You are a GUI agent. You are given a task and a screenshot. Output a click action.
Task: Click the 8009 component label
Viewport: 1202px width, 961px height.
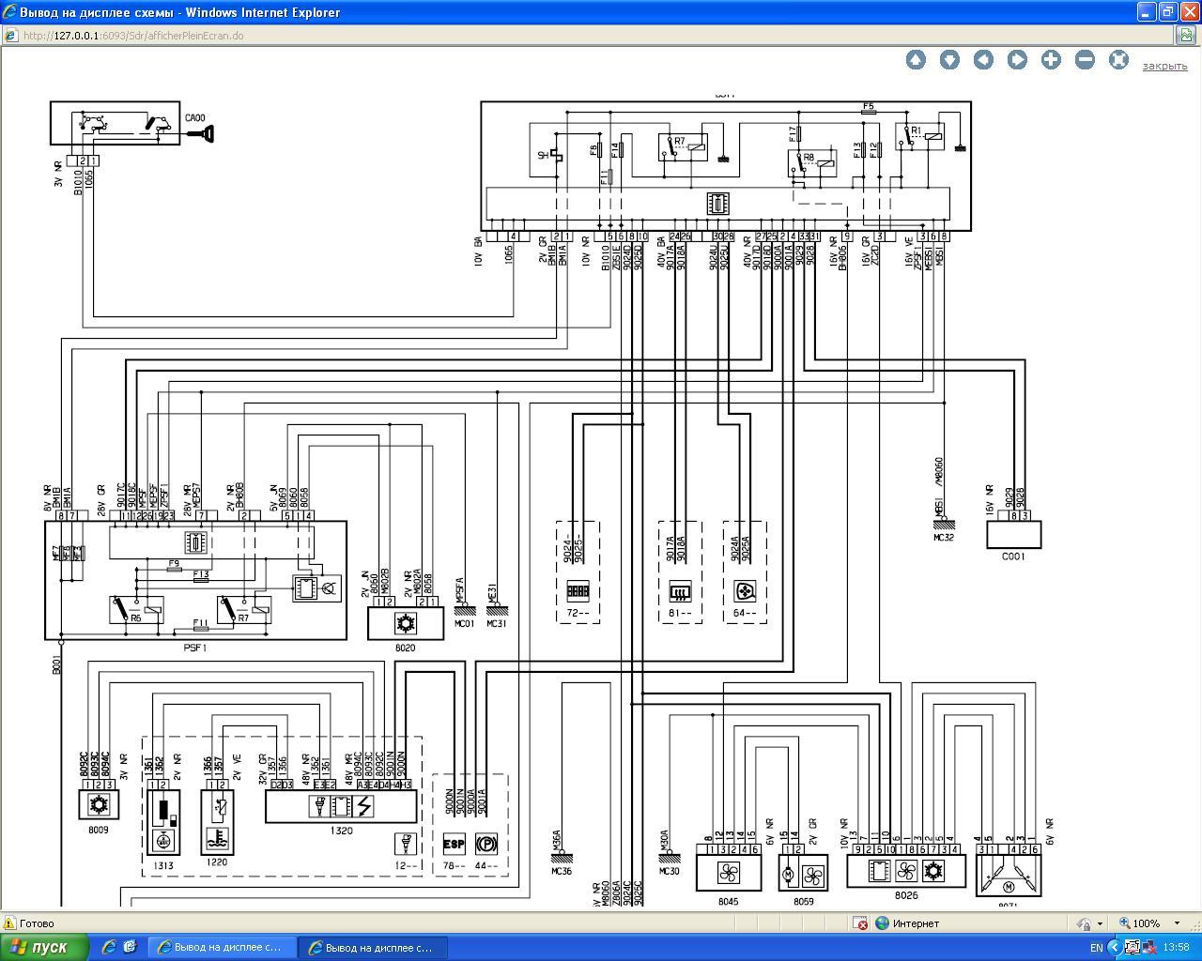98,830
